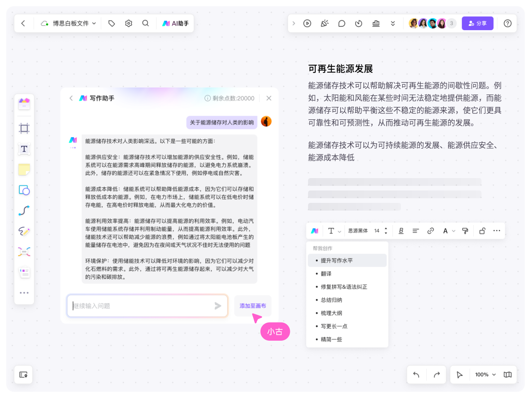Select the mind map tool

pos(24,252)
